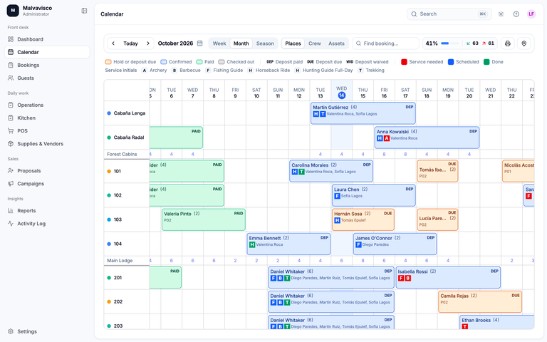Select the Cabaña Lenga row
Screen dimensions: 547x342
click(127, 113)
